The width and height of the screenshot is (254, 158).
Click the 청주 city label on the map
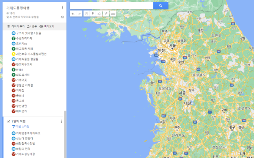(191, 90)
